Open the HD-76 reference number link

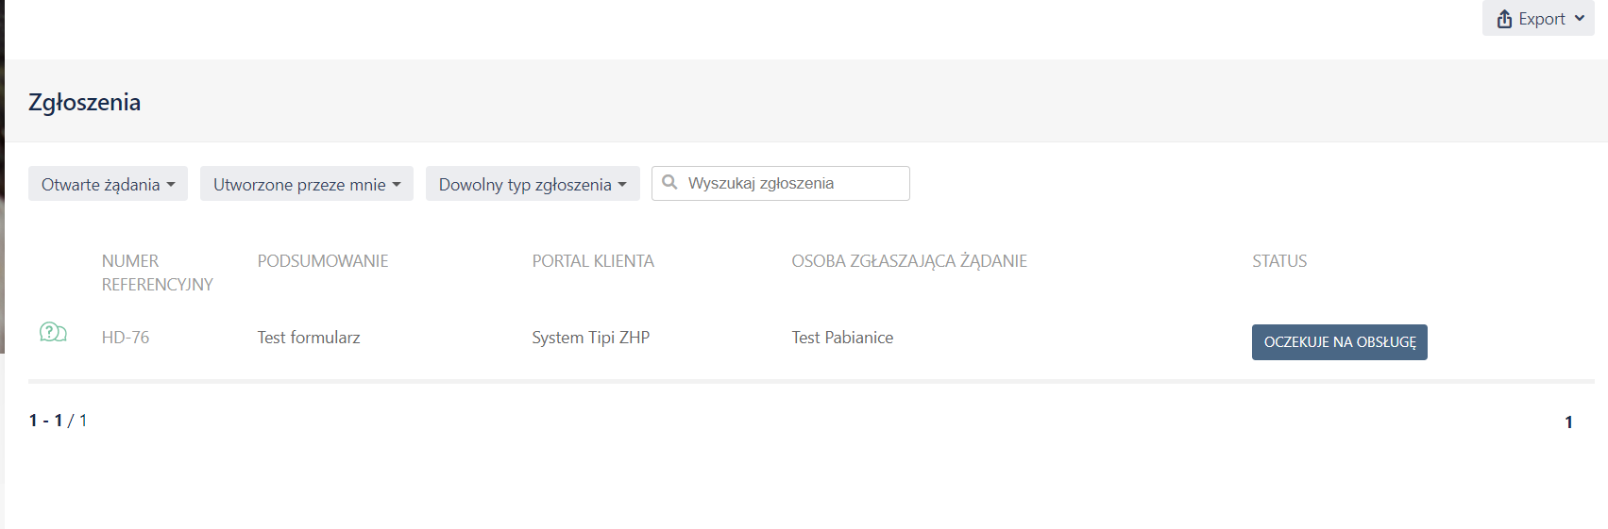click(x=126, y=338)
